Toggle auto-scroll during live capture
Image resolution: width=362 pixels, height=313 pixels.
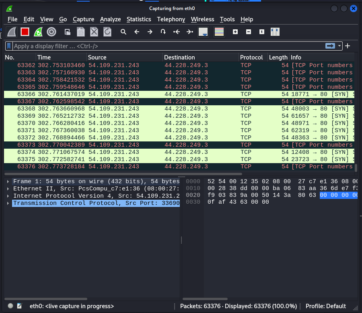[x=203, y=32]
